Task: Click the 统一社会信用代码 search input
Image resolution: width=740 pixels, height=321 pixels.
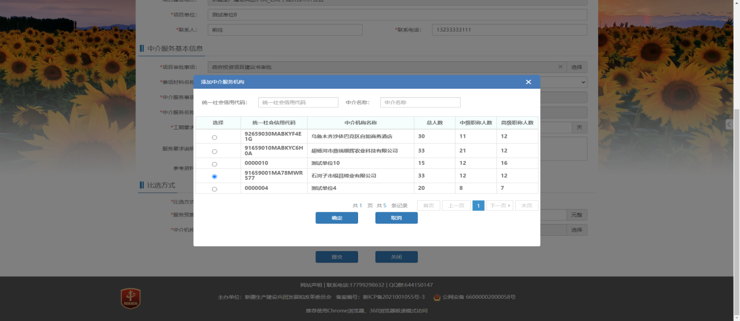Action: pos(298,103)
